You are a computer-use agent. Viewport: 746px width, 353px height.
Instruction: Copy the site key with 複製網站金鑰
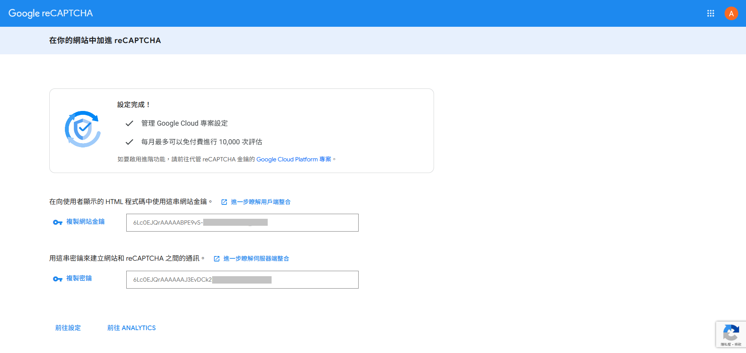click(85, 221)
